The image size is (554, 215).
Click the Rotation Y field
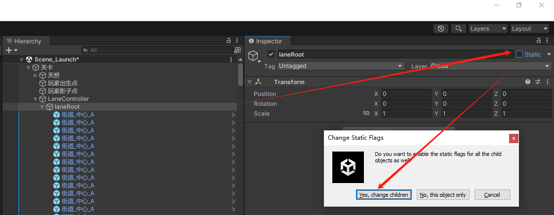pyautogui.click(x=467, y=103)
